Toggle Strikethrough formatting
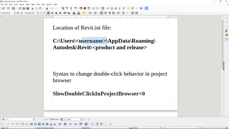This screenshot has width=229, height=129. pos(60,13)
